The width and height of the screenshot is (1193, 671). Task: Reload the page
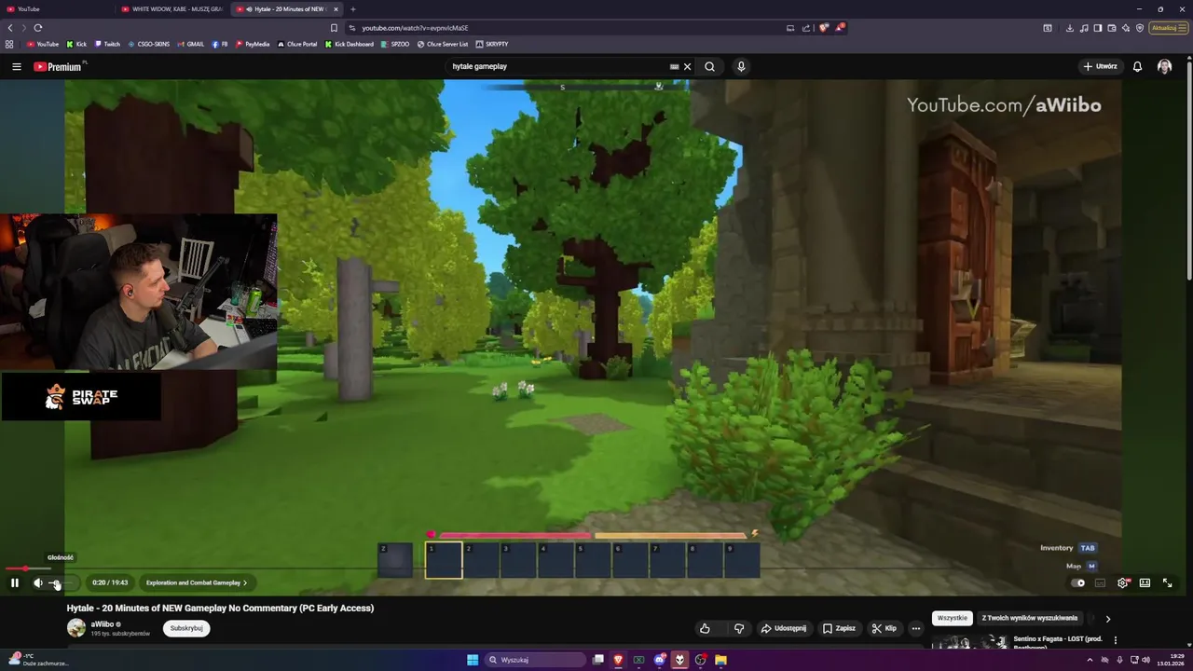point(38,28)
